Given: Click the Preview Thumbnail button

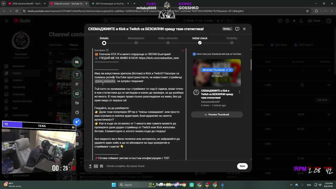Looking at the screenshot, I should click(217, 115).
